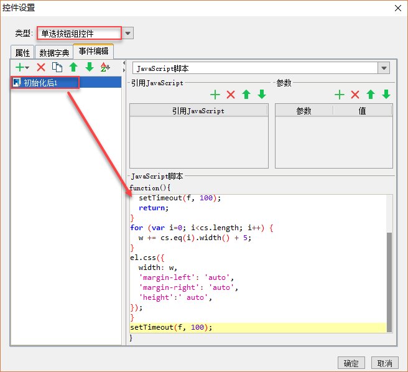This screenshot has height=372, width=408.
Task: Click the widget type field showing 单选按钮组控件
Action: coord(79,34)
